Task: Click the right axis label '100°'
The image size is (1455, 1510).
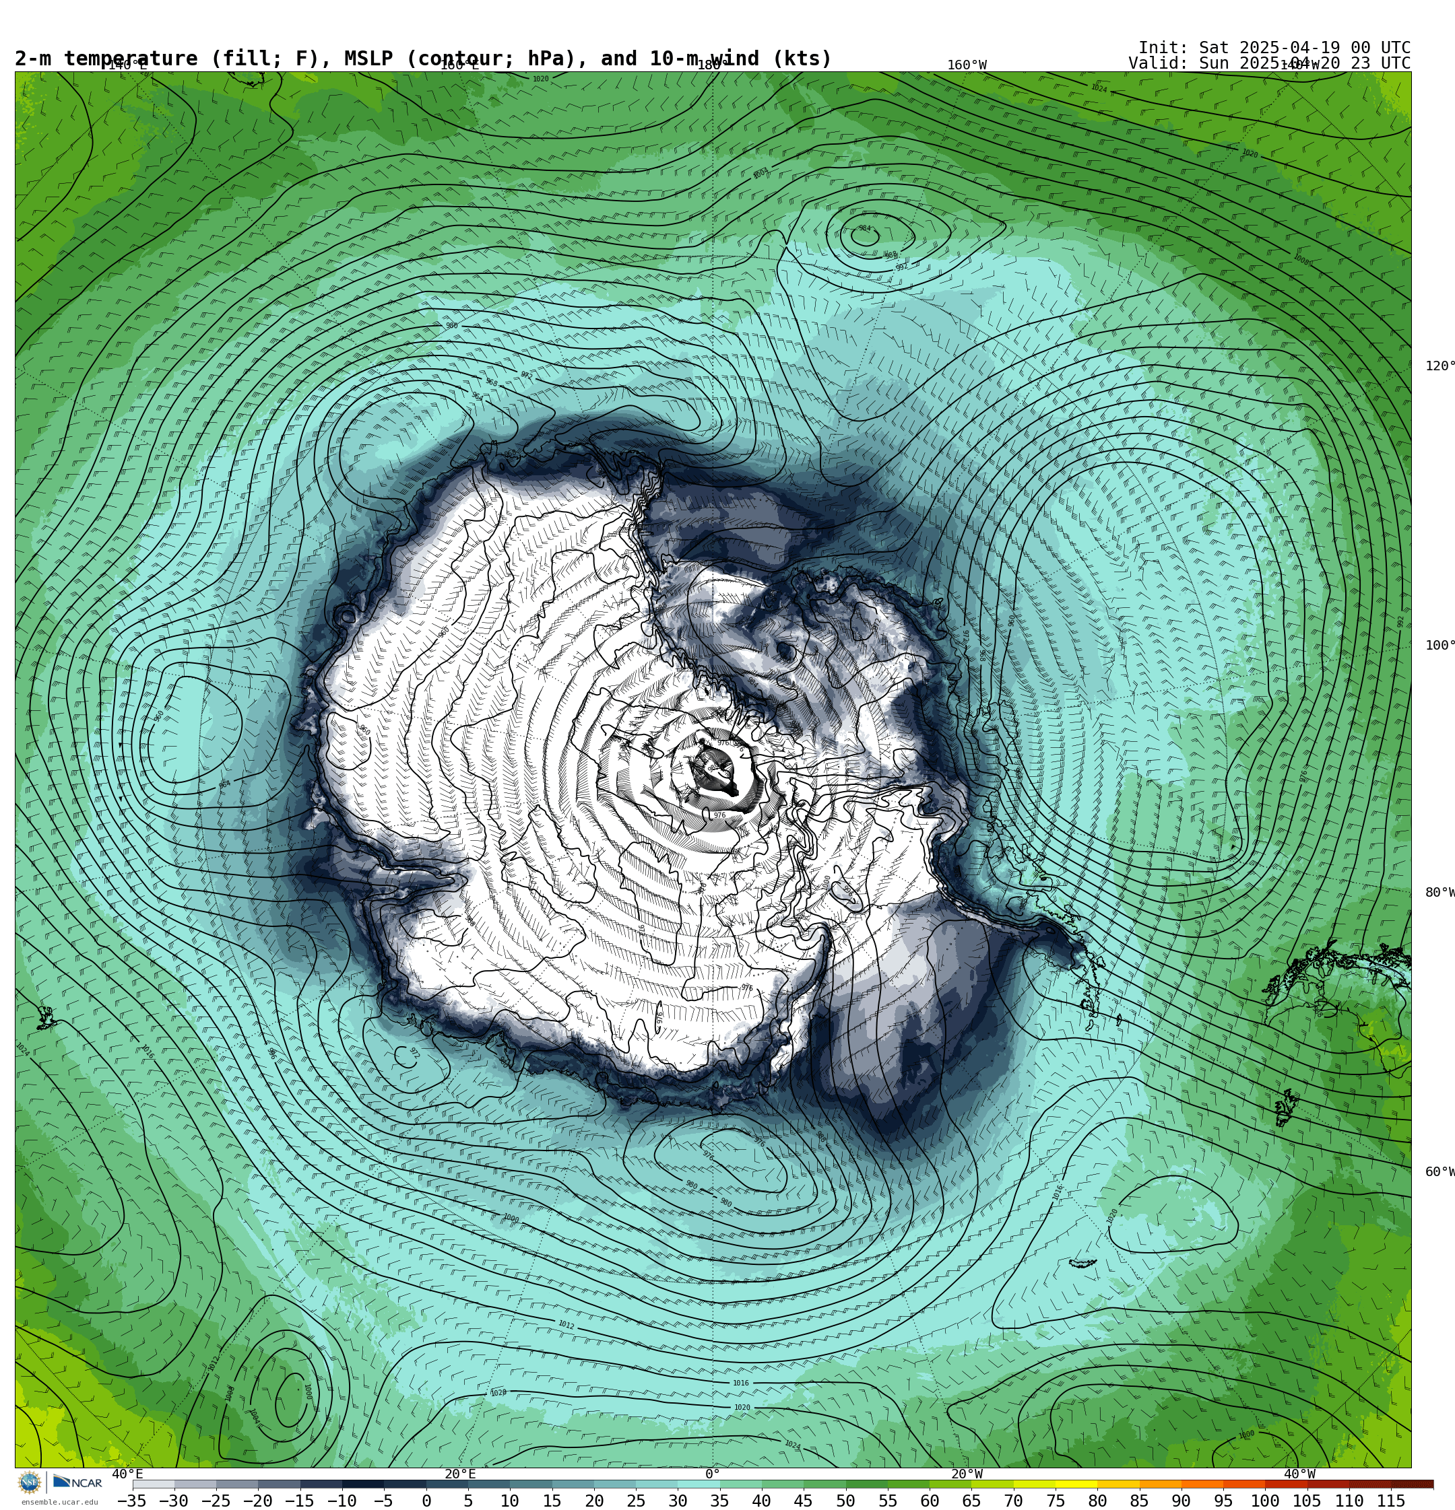Action: click(1440, 645)
